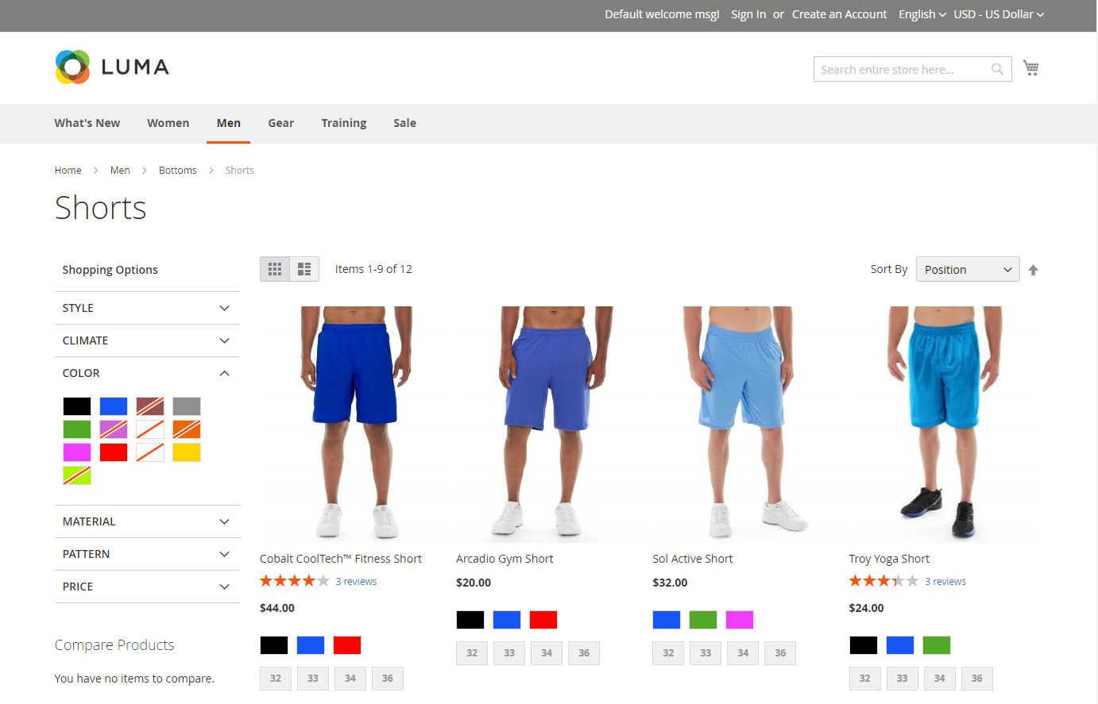The image size is (1098, 704).
Task: Click the store search input field
Action: tap(912, 69)
